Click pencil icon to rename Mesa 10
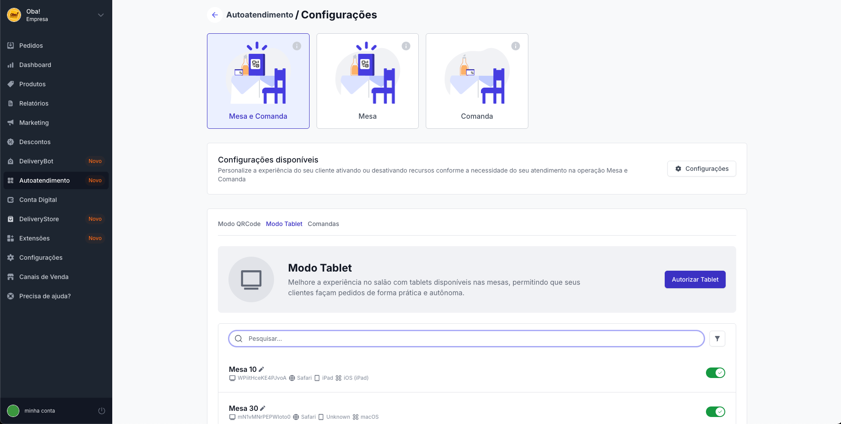Image resolution: width=841 pixels, height=424 pixels. pyautogui.click(x=261, y=369)
